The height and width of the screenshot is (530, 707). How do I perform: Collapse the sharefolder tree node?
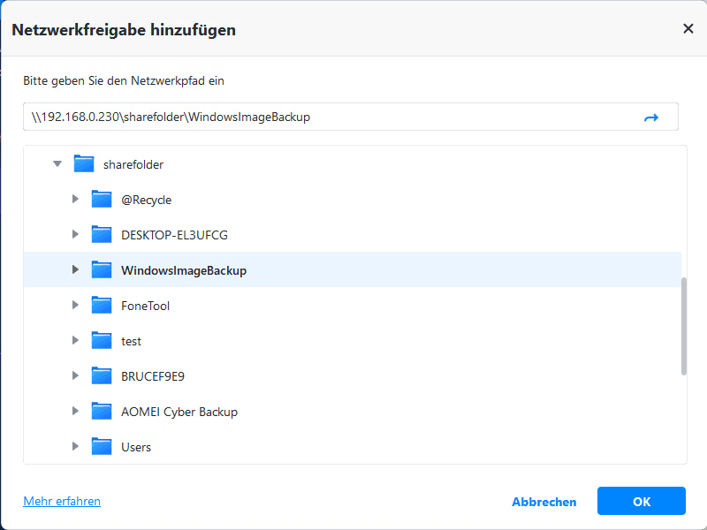tap(57, 164)
